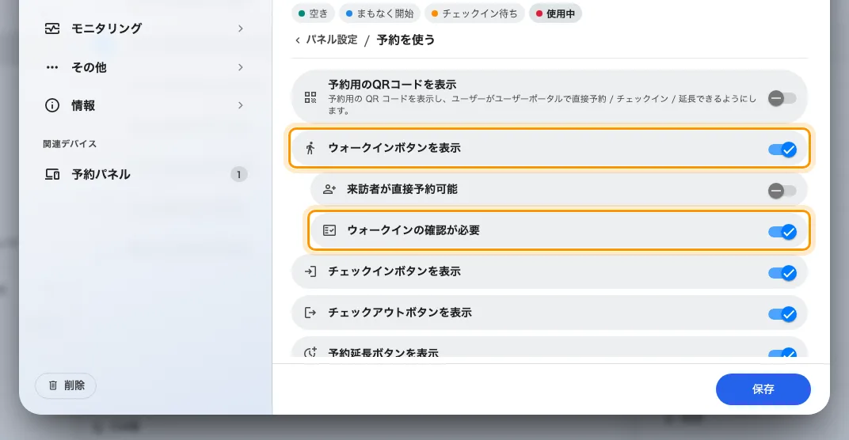Enable 来訪者が直接予約可能 switch
The image size is (849, 440).
pos(782,191)
